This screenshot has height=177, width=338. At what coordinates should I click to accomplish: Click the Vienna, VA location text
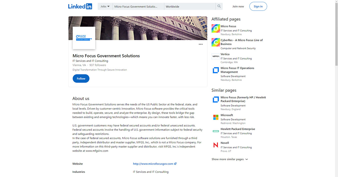click(79, 65)
